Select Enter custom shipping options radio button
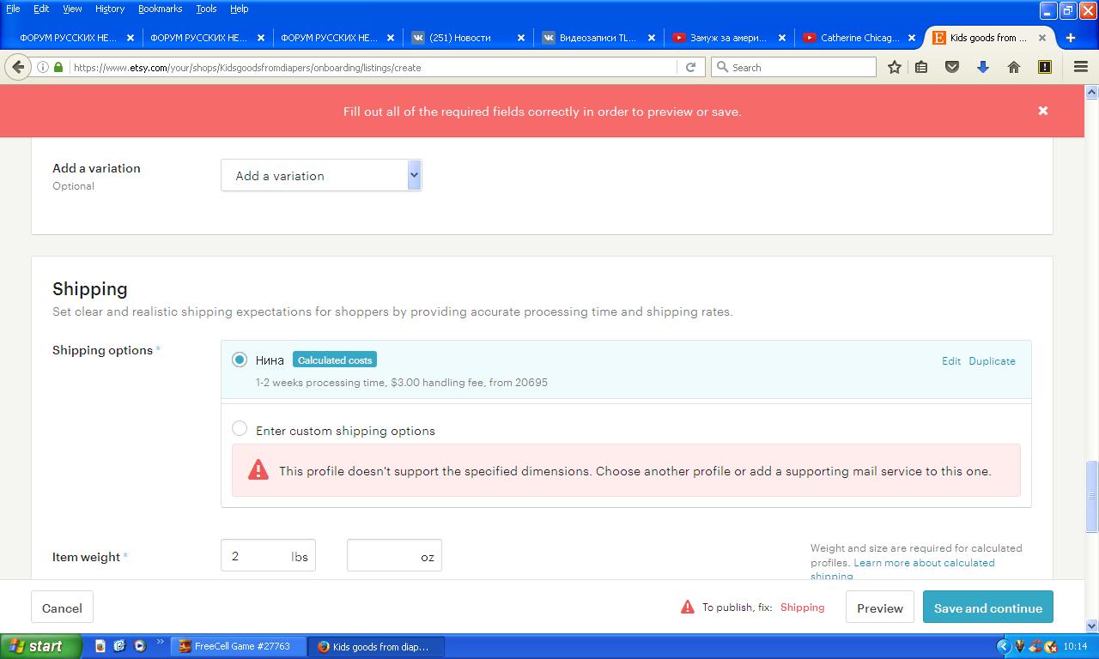 point(240,429)
